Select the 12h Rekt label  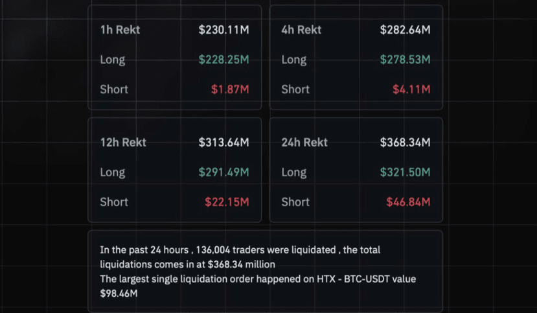tap(123, 143)
